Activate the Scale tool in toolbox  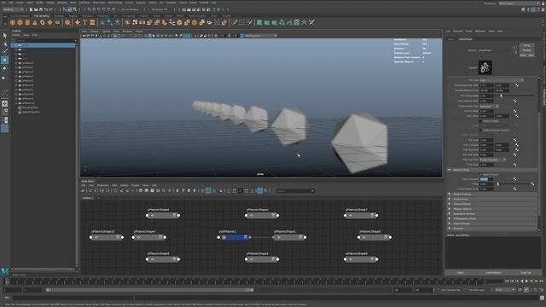(4, 78)
